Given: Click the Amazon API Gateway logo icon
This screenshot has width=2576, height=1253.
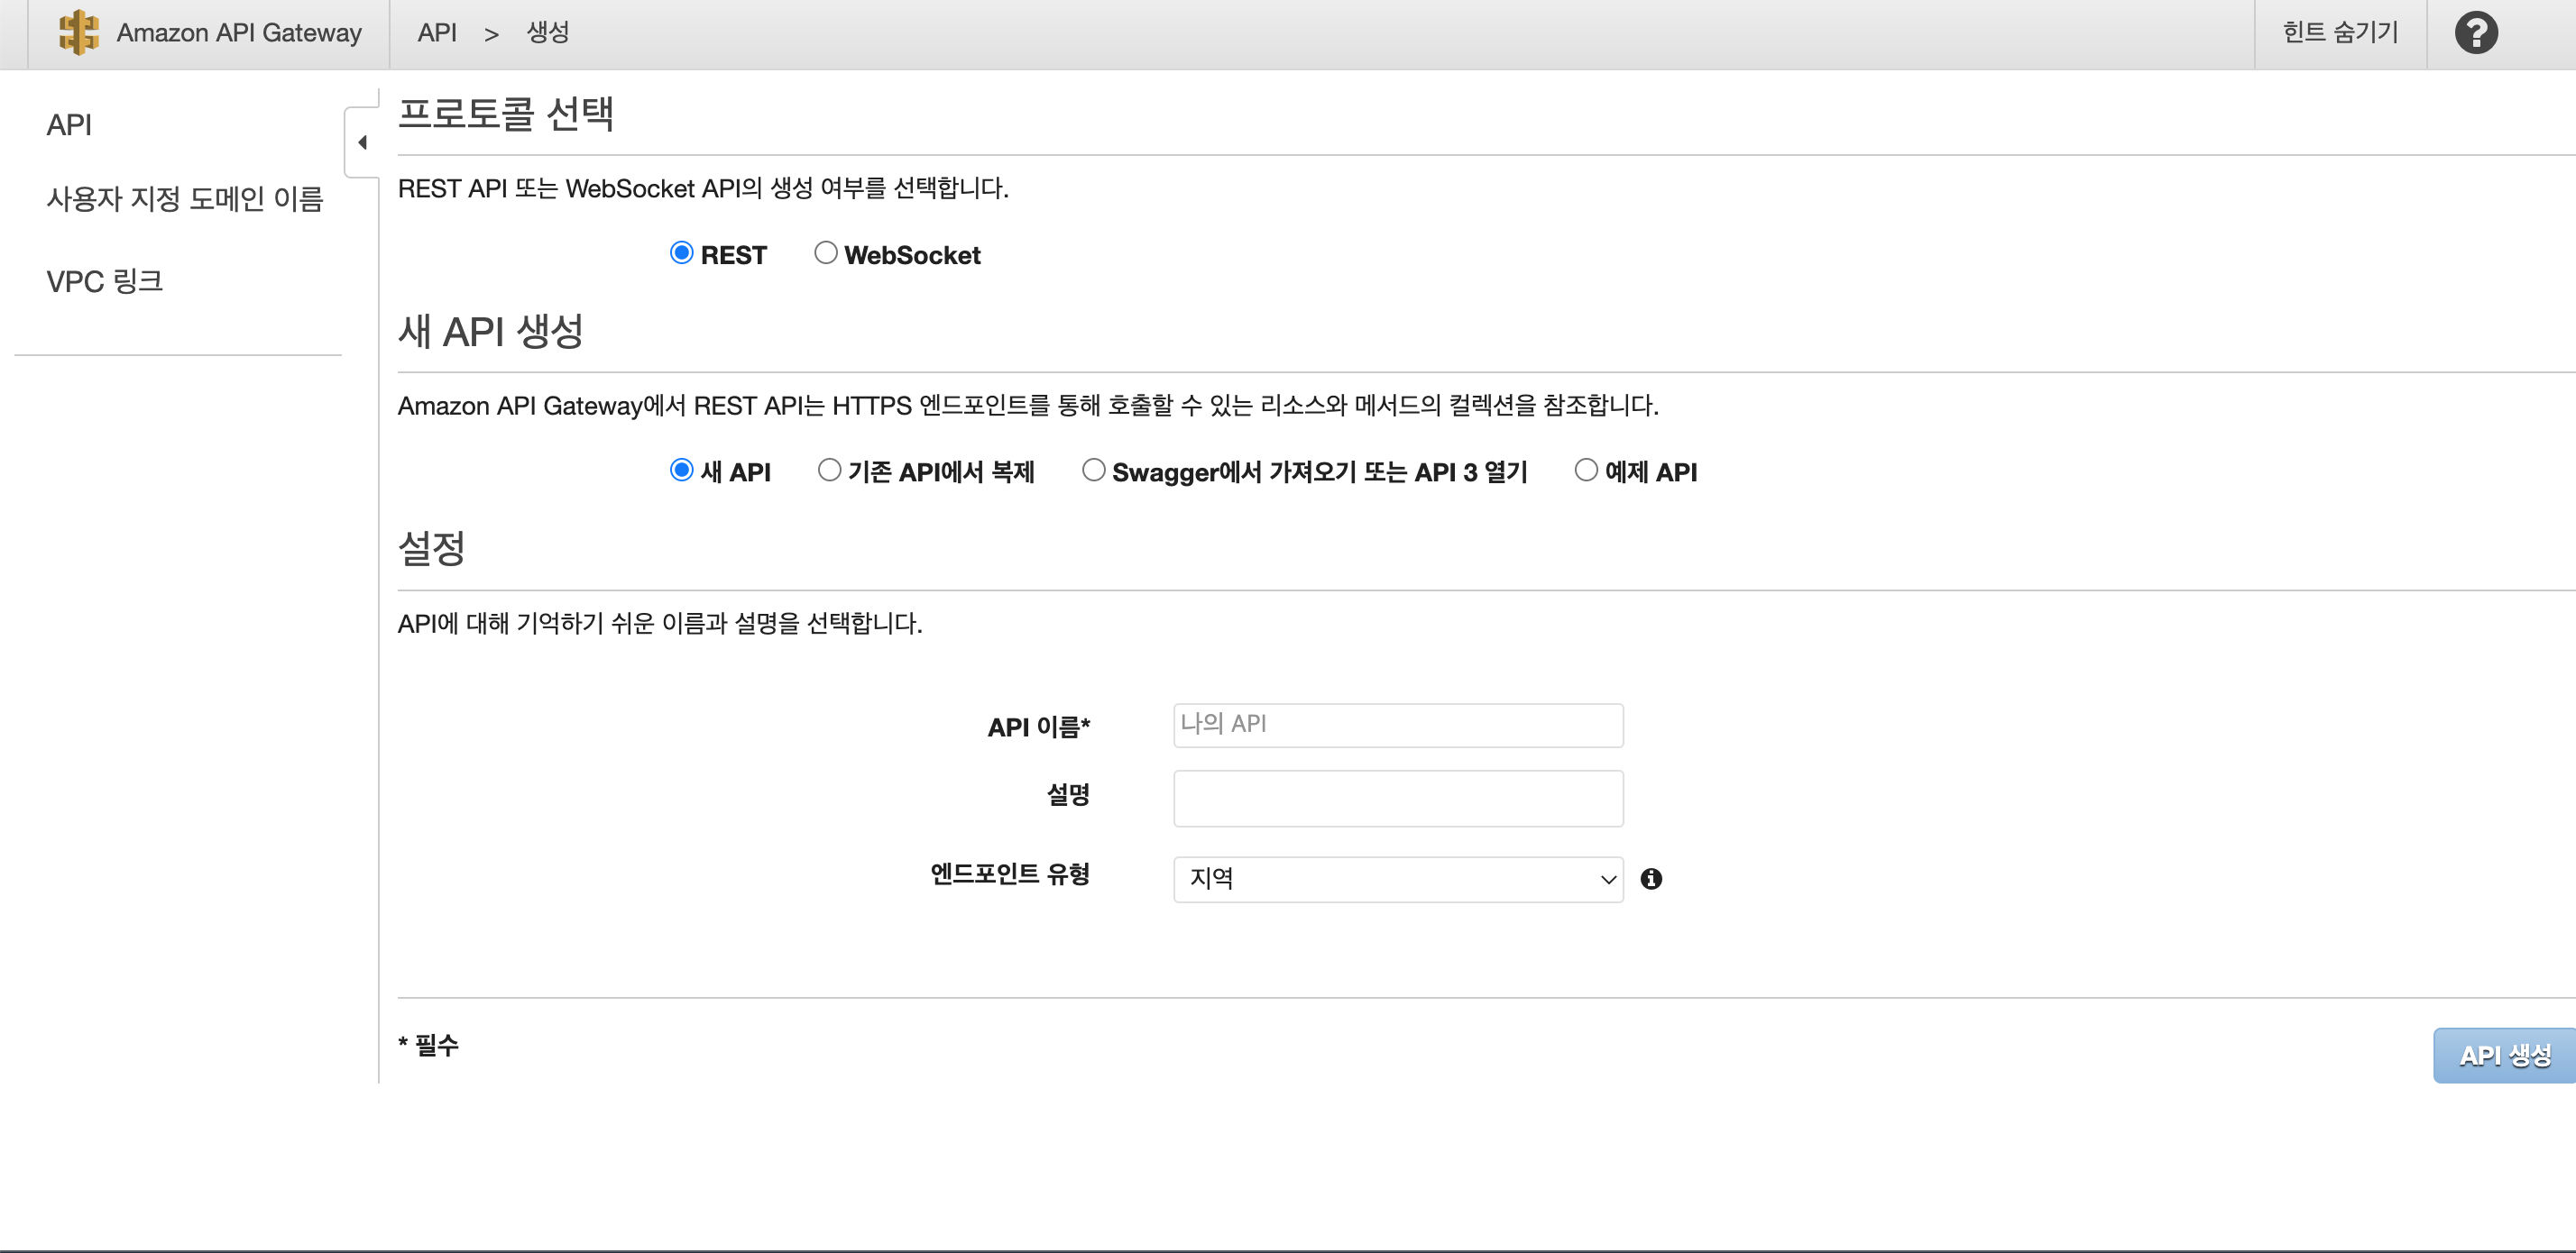Looking at the screenshot, I should [78, 33].
